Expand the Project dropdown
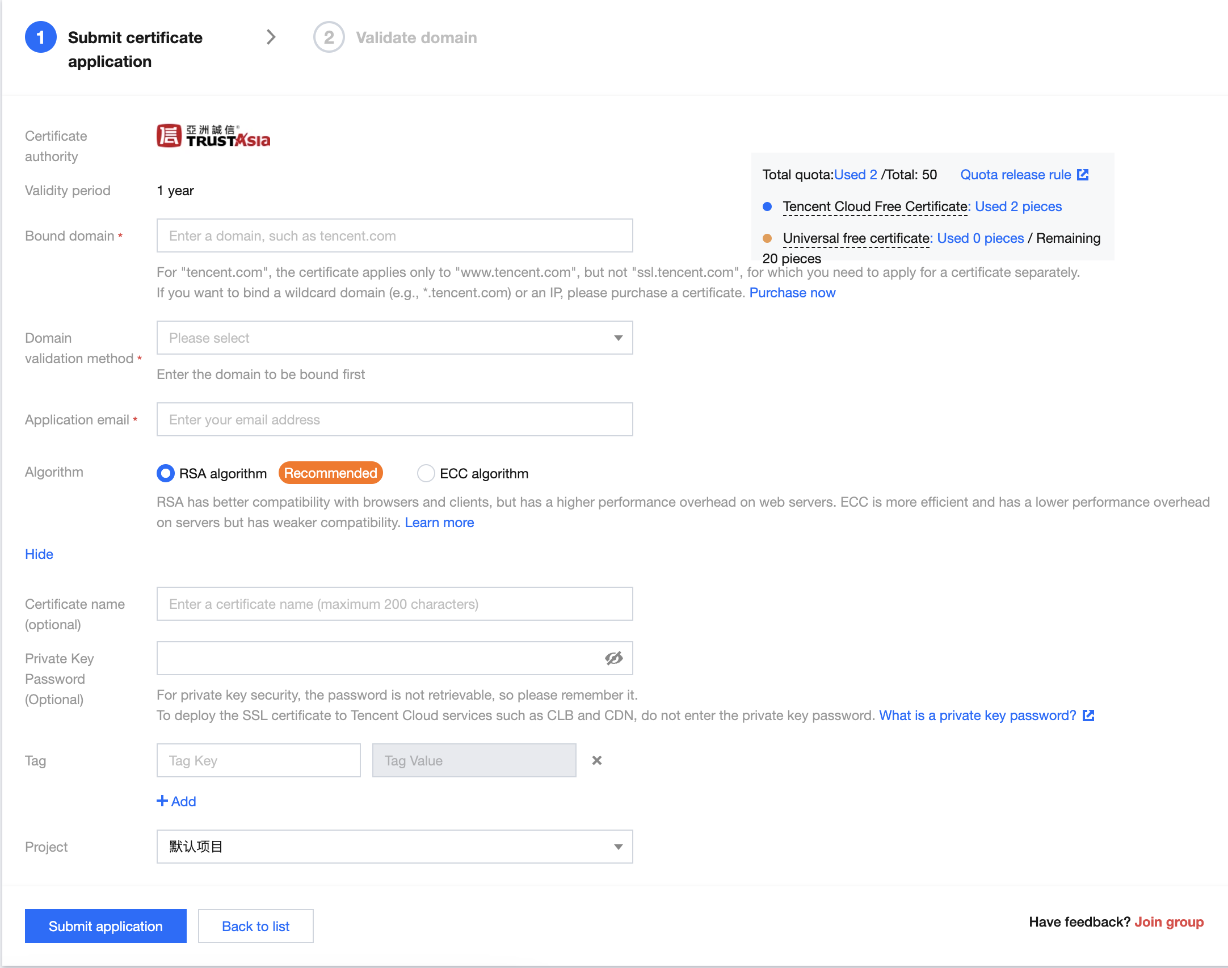Screen dimensions: 1228x968 click(x=394, y=847)
